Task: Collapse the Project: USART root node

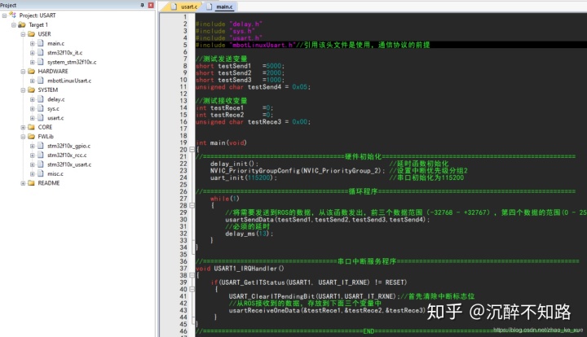Action: coord(4,15)
